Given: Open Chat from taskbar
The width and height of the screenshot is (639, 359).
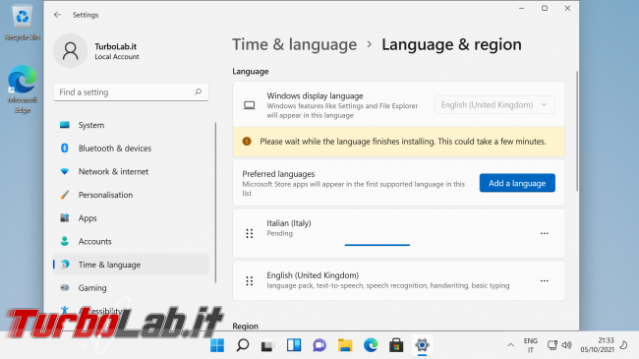Looking at the screenshot, I should click(319, 345).
